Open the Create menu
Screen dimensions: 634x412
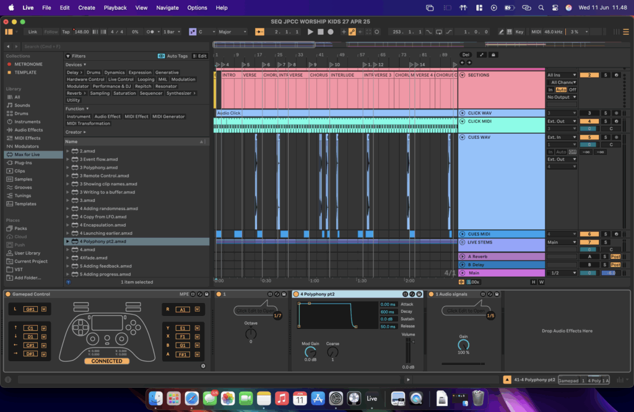(x=87, y=7)
